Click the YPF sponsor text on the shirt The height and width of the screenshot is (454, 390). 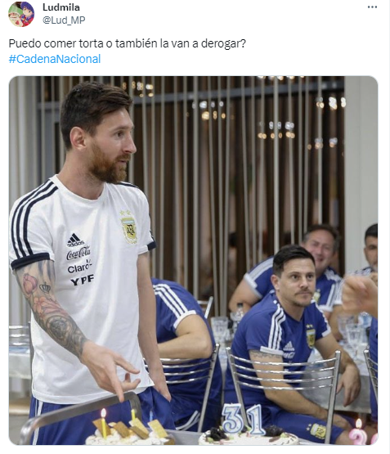pyautogui.click(x=82, y=280)
